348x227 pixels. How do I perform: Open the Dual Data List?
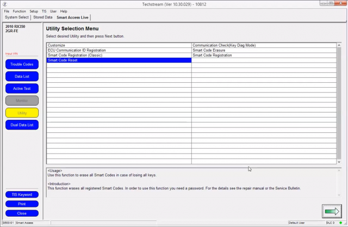point(22,125)
